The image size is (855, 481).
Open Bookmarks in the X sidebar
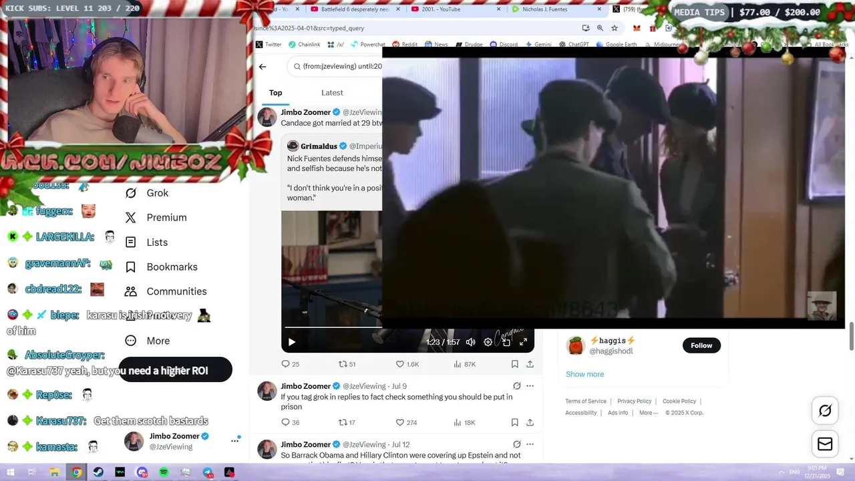click(x=161, y=267)
